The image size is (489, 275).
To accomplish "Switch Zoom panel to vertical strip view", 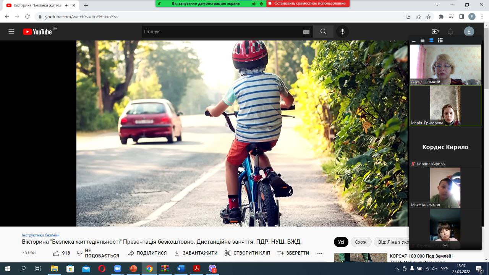I will [431, 40].
